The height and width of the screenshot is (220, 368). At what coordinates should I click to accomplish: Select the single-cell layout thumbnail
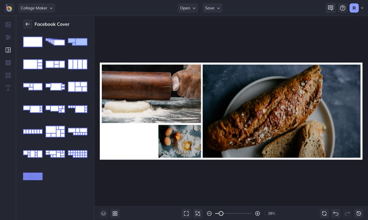click(x=33, y=42)
